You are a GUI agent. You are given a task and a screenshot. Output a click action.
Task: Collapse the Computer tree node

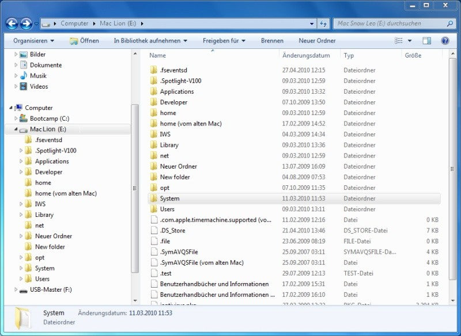point(11,108)
